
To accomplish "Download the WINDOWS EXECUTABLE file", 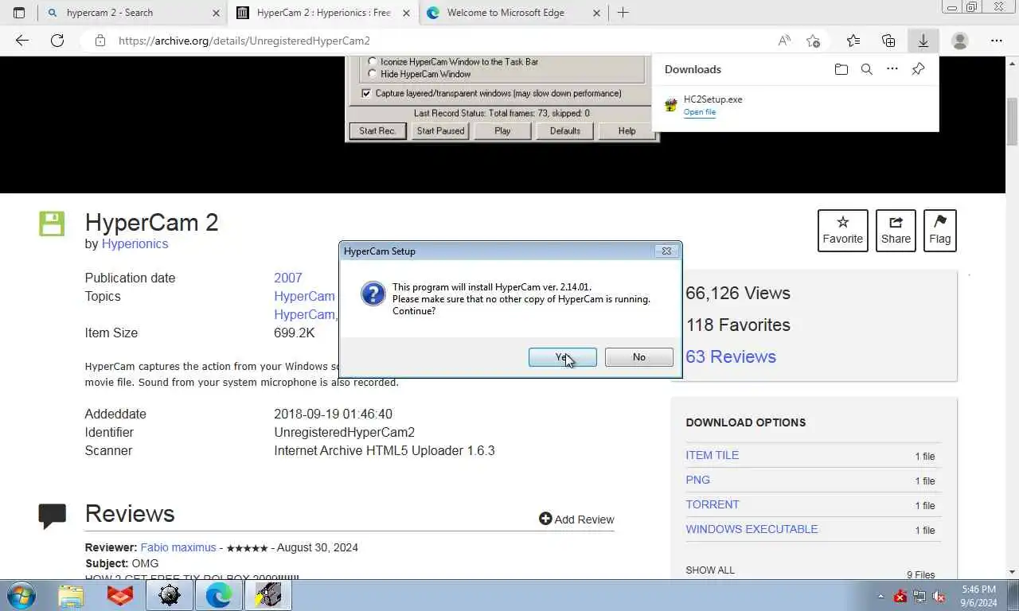I will tap(752, 529).
